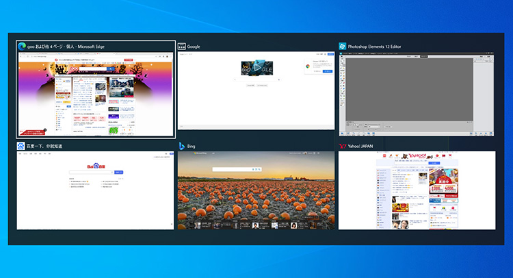Click the red Yahoo! JAPAN Y icon
The image size is (513, 278).
[343, 146]
